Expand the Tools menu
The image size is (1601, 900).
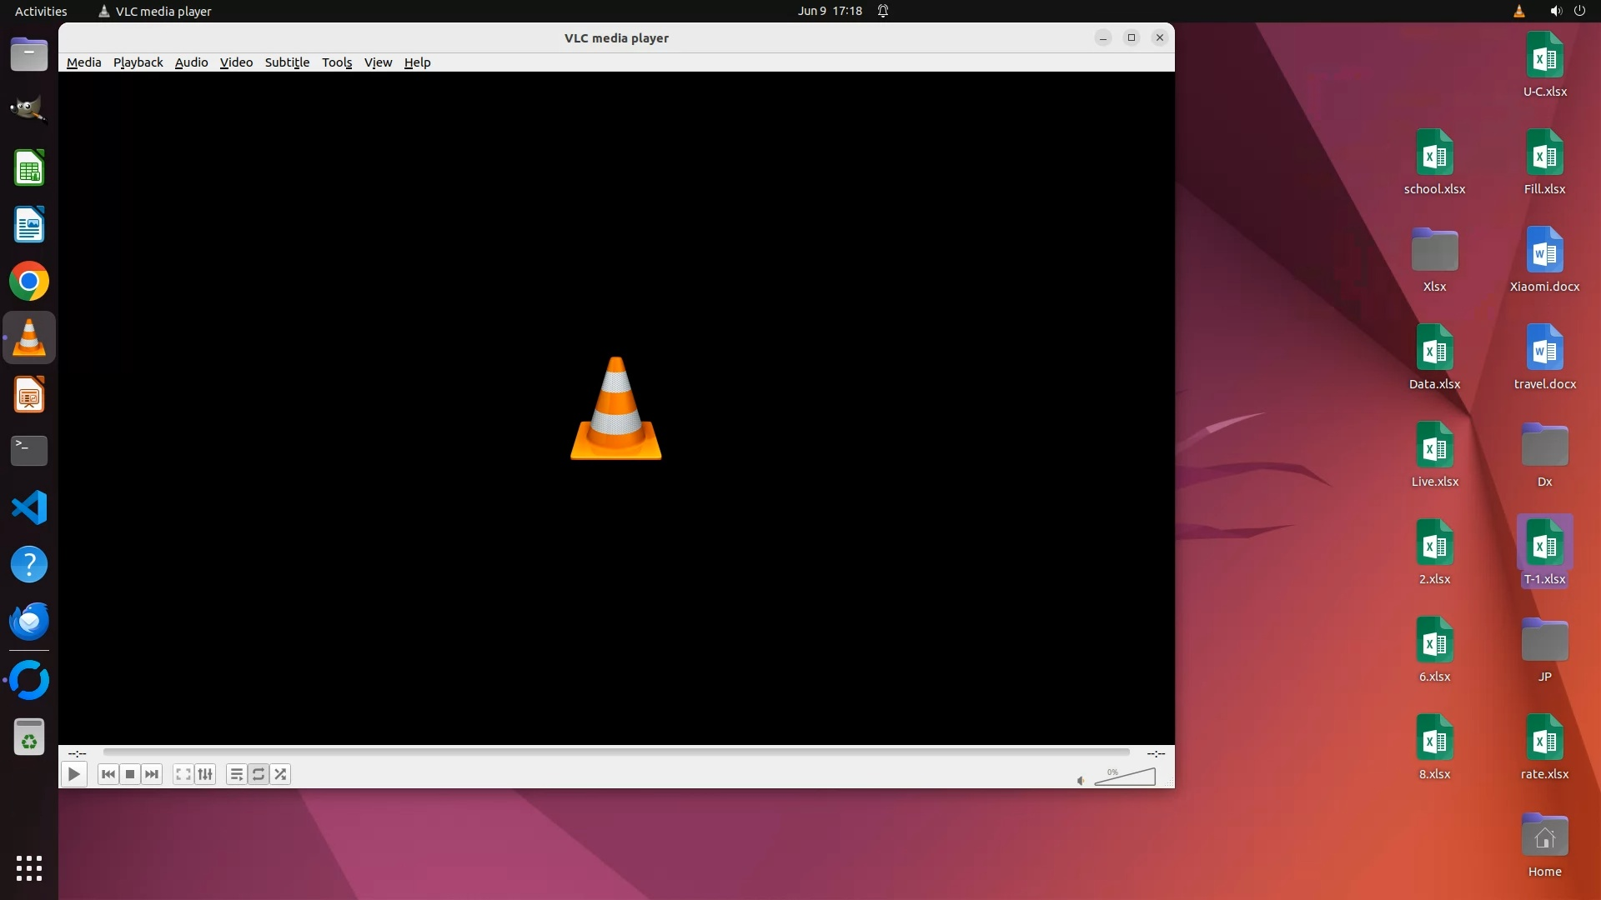(337, 62)
